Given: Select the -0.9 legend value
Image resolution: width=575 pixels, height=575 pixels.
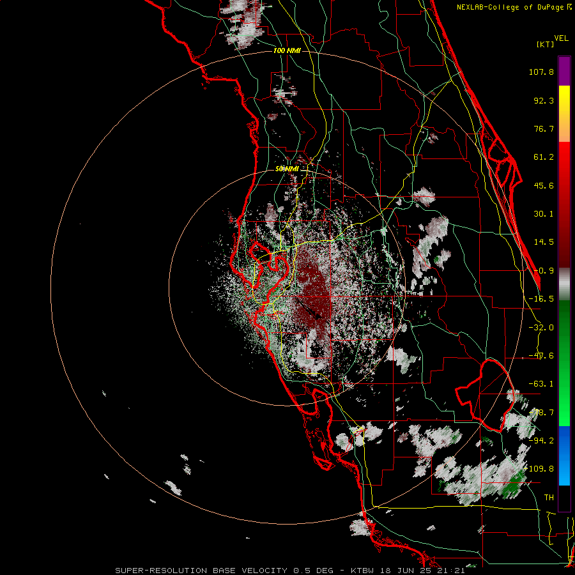Looking at the screenshot, I should [x=544, y=271].
